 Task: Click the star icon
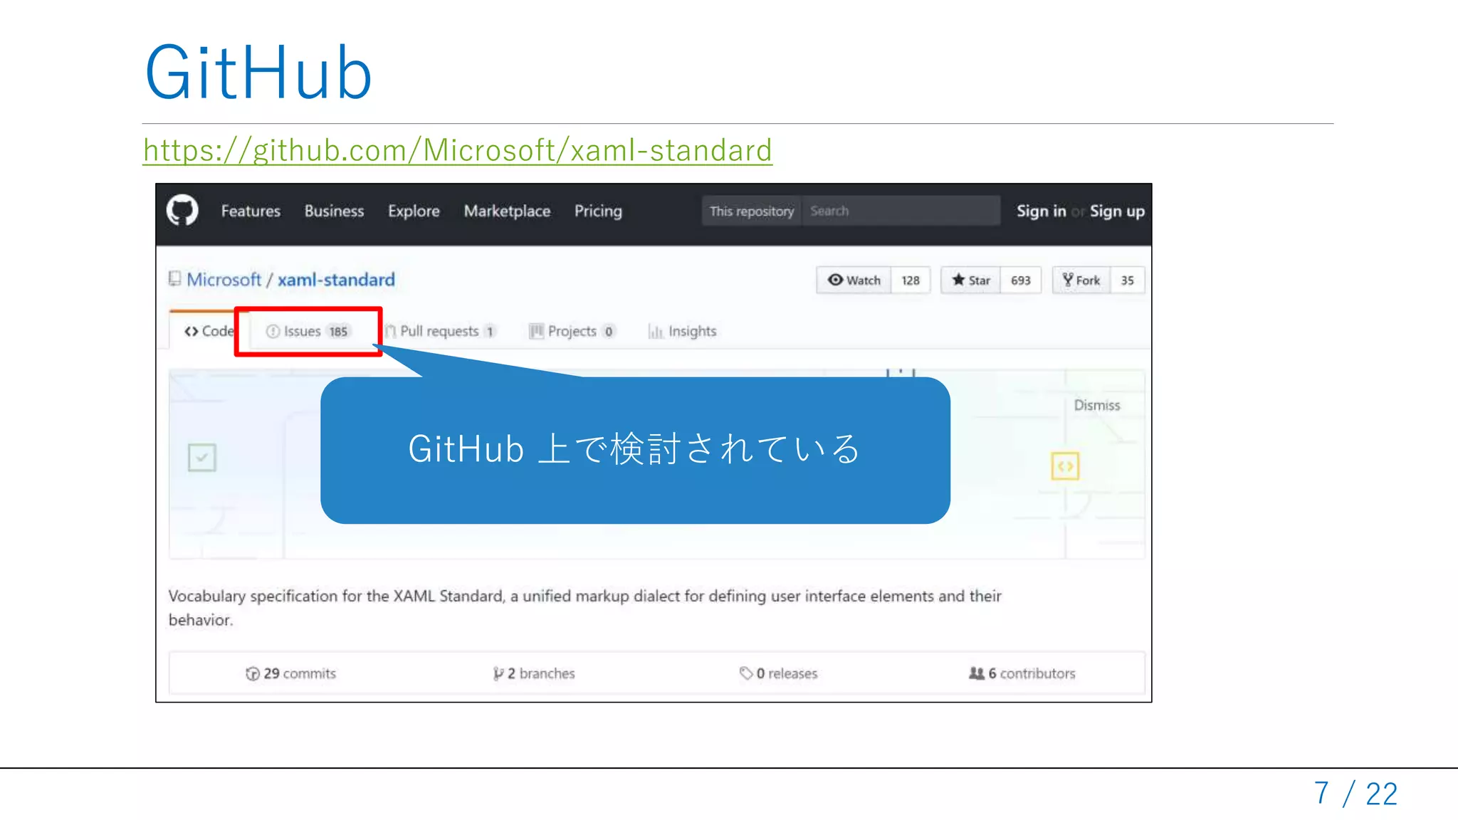tap(958, 280)
